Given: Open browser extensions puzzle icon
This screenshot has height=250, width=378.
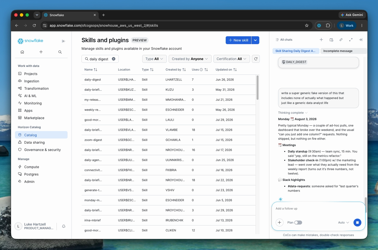Looking at the screenshot, I should pyautogui.click(x=328, y=25).
